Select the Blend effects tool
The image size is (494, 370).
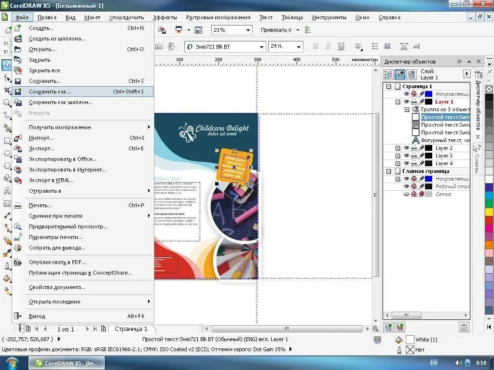7,241
